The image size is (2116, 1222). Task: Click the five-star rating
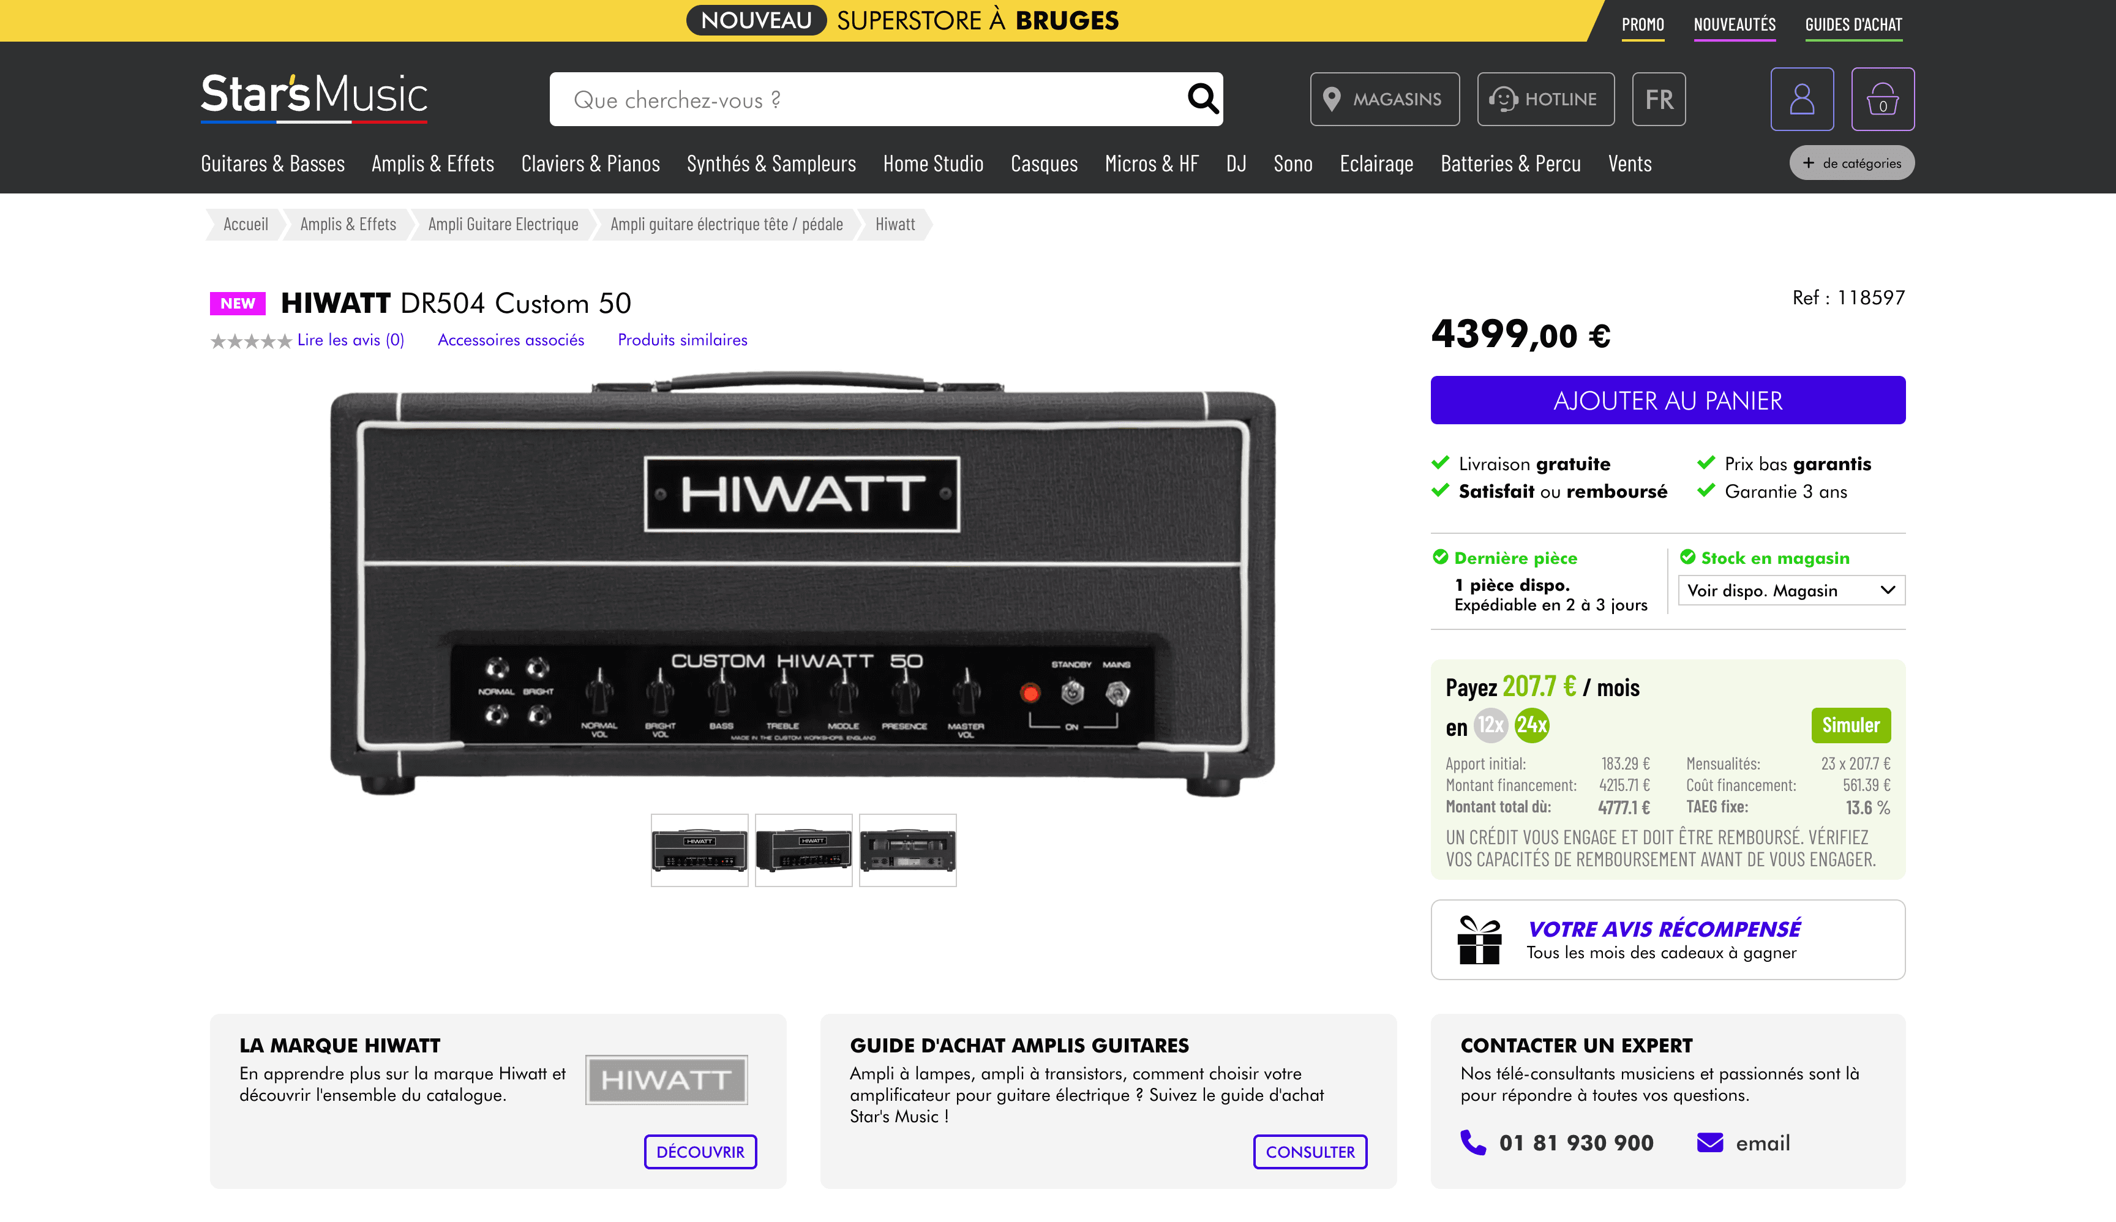pos(250,341)
